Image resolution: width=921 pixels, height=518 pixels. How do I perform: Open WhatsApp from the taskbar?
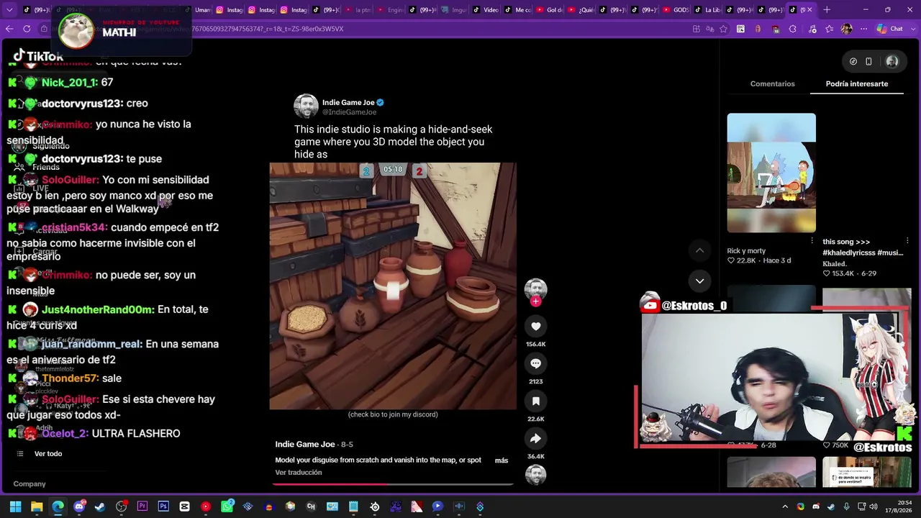pyautogui.click(x=227, y=506)
